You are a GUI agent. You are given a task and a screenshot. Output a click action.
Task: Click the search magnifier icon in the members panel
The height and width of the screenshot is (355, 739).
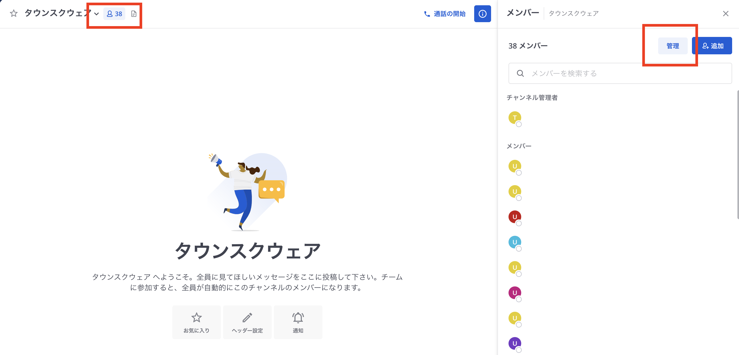click(x=520, y=73)
